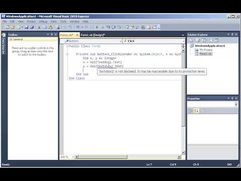Screen dimensions: 241x181
Task: Click the Add New Item toolbar icon
Action: [x=18, y=27]
